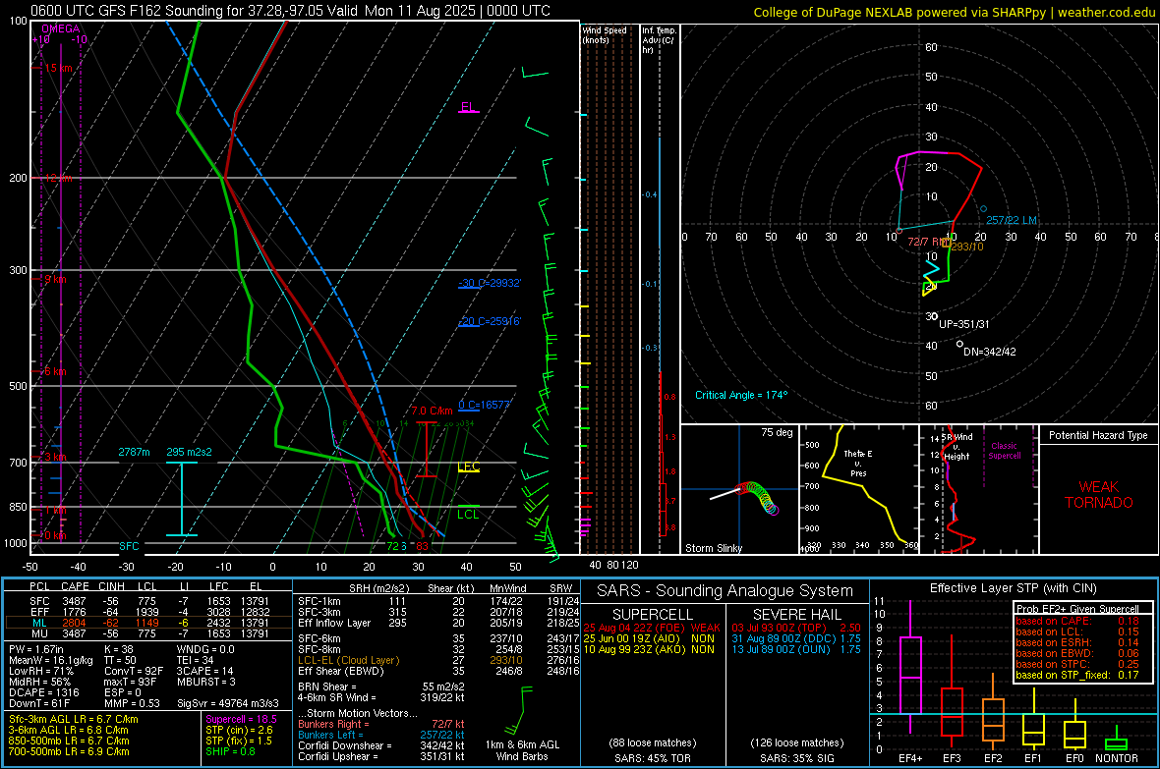Click the purple Classic Supercell label

pyautogui.click(x=1005, y=451)
